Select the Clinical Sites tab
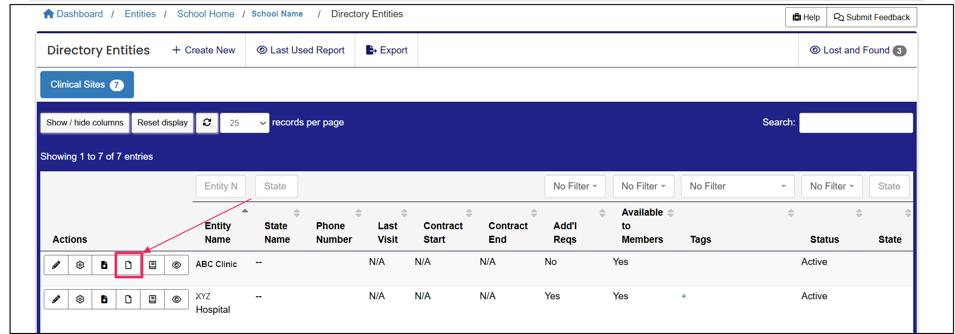The height and width of the screenshot is (334, 955). coord(87,85)
